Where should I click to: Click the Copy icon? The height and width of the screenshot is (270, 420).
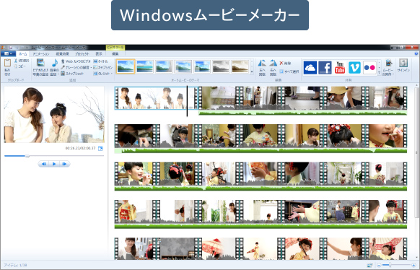(x=16, y=66)
